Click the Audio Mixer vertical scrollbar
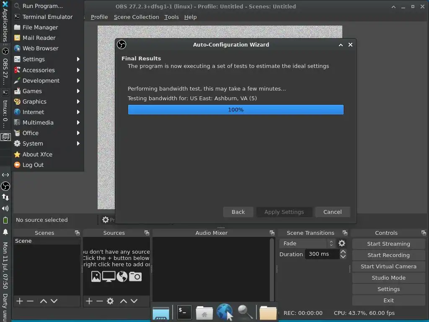The image size is (429, 322). [x=272, y=270]
